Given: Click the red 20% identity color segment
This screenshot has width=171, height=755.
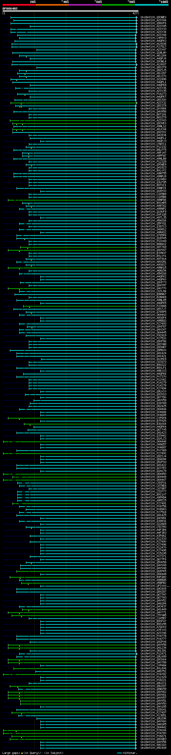Looking at the screenshot, I should 19,5.
